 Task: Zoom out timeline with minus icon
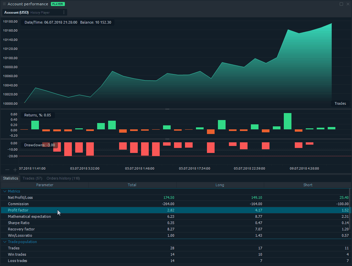[x=7, y=170]
